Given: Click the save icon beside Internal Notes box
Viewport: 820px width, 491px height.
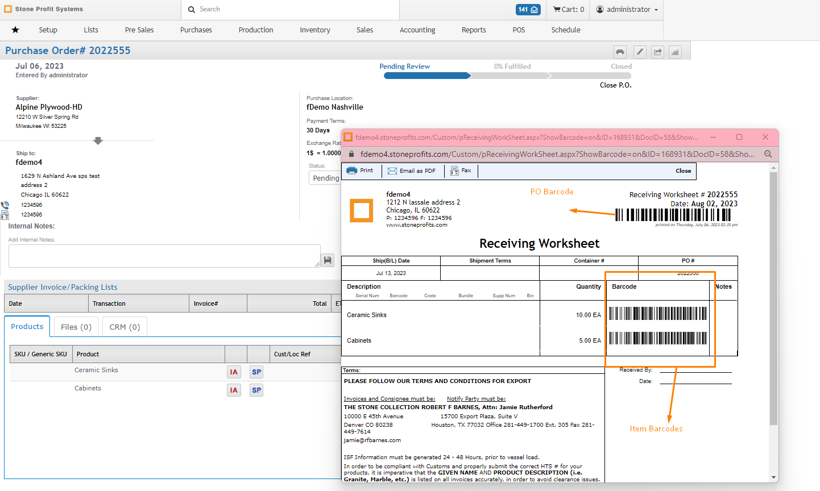Looking at the screenshot, I should pyautogui.click(x=328, y=260).
